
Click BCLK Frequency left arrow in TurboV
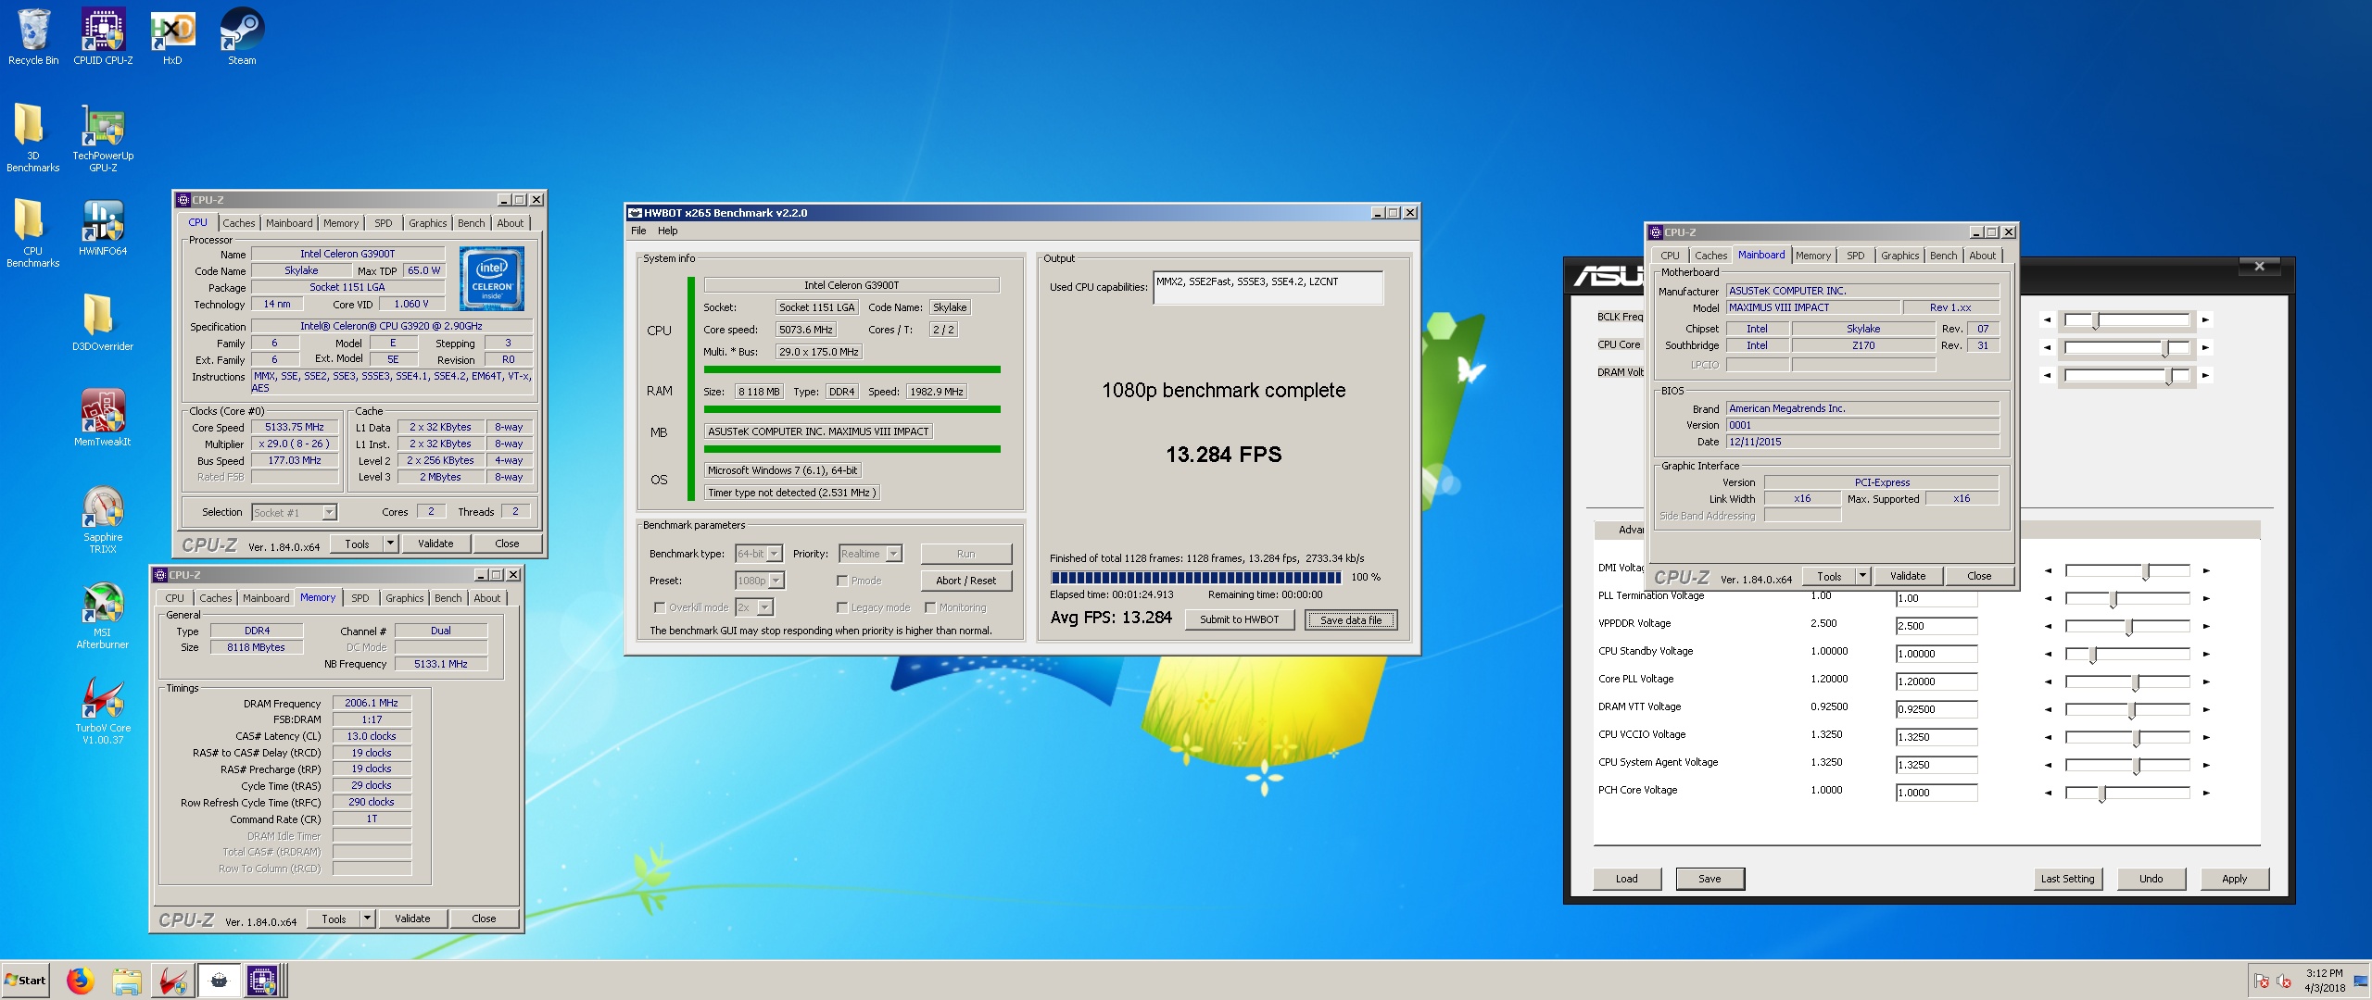click(2047, 320)
